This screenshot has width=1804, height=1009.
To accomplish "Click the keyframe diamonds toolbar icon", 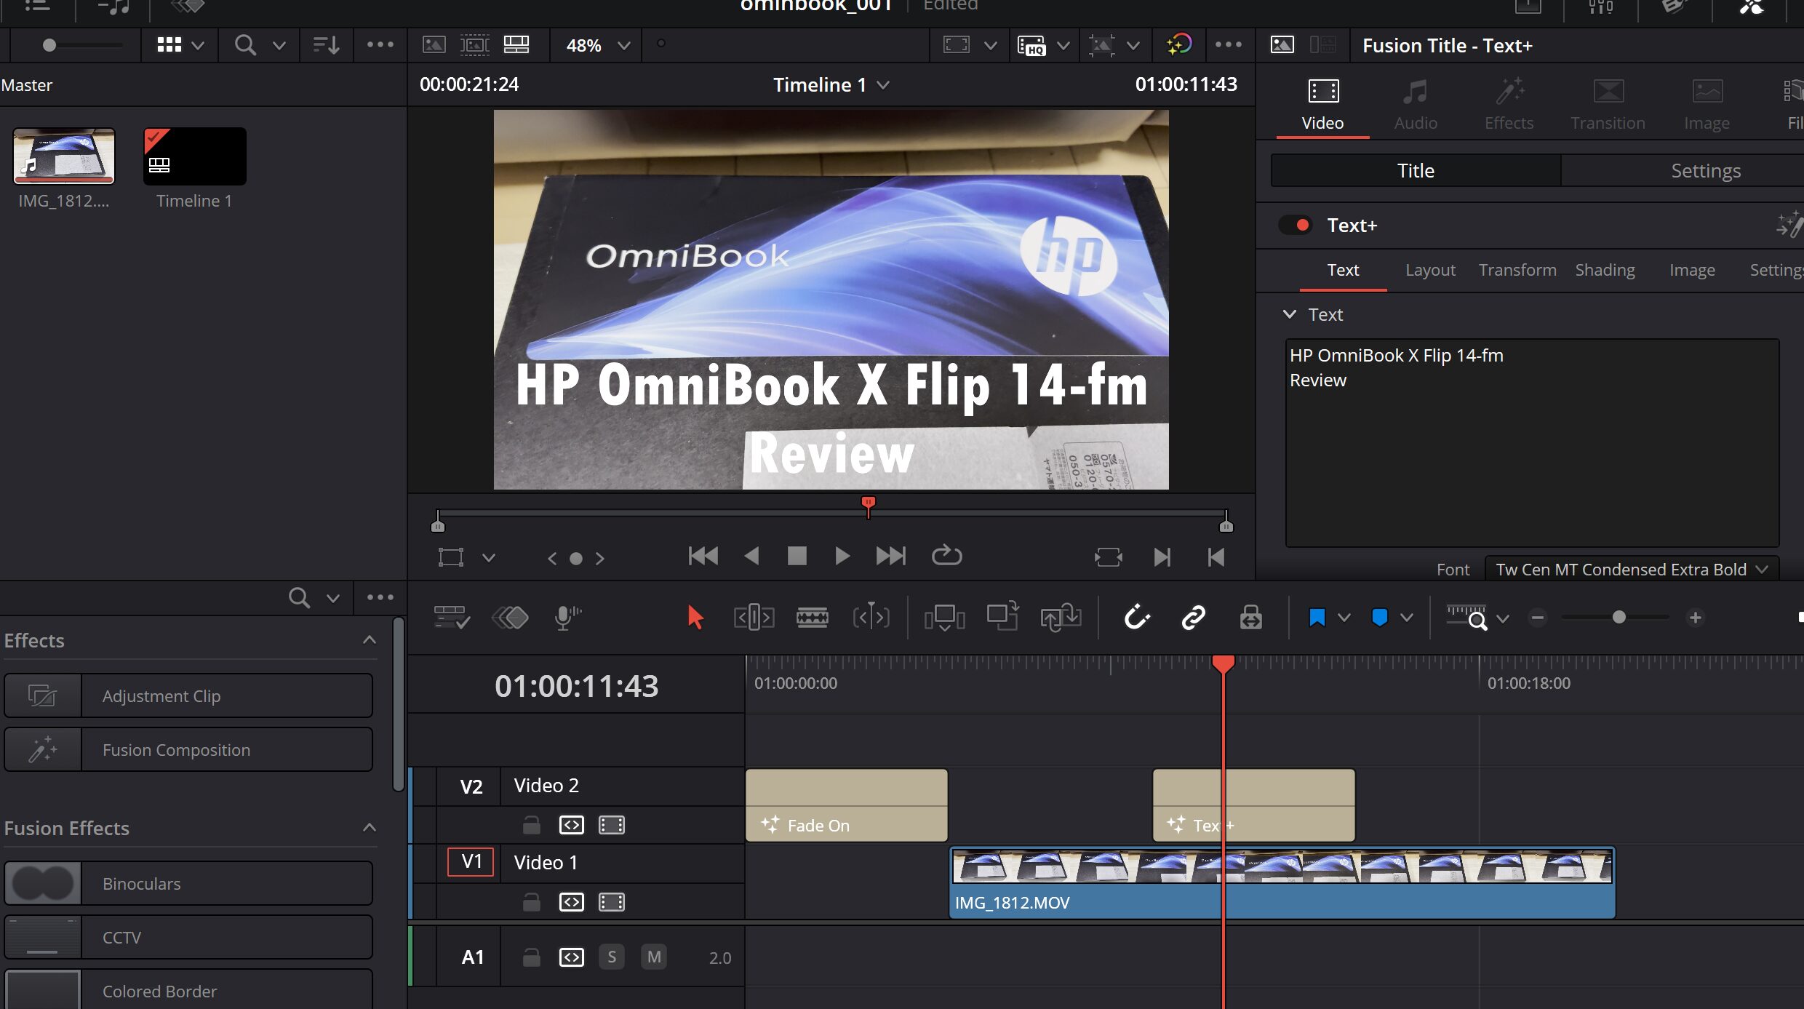I will (x=510, y=618).
